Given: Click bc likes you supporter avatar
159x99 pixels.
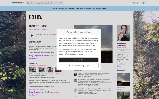Looking at the screenshot, I should pos(75,81).
